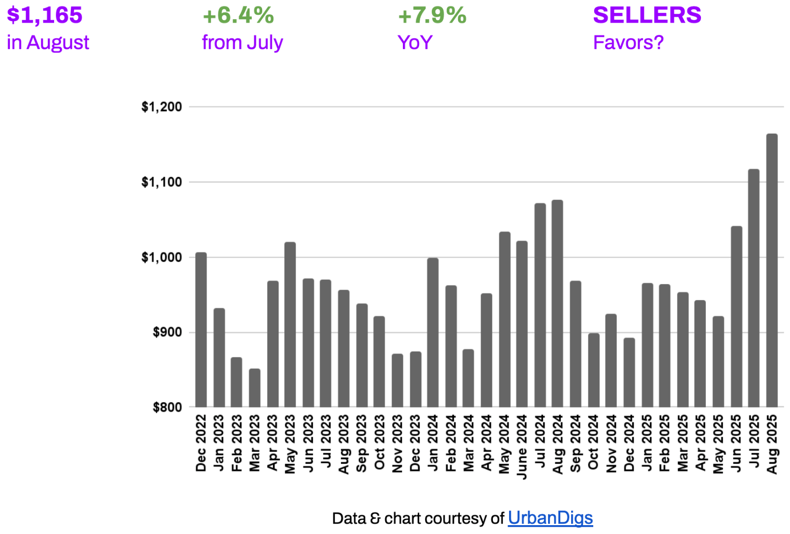The height and width of the screenshot is (534, 790).
Task: Click the May 2023 bar
Action: (290, 325)
